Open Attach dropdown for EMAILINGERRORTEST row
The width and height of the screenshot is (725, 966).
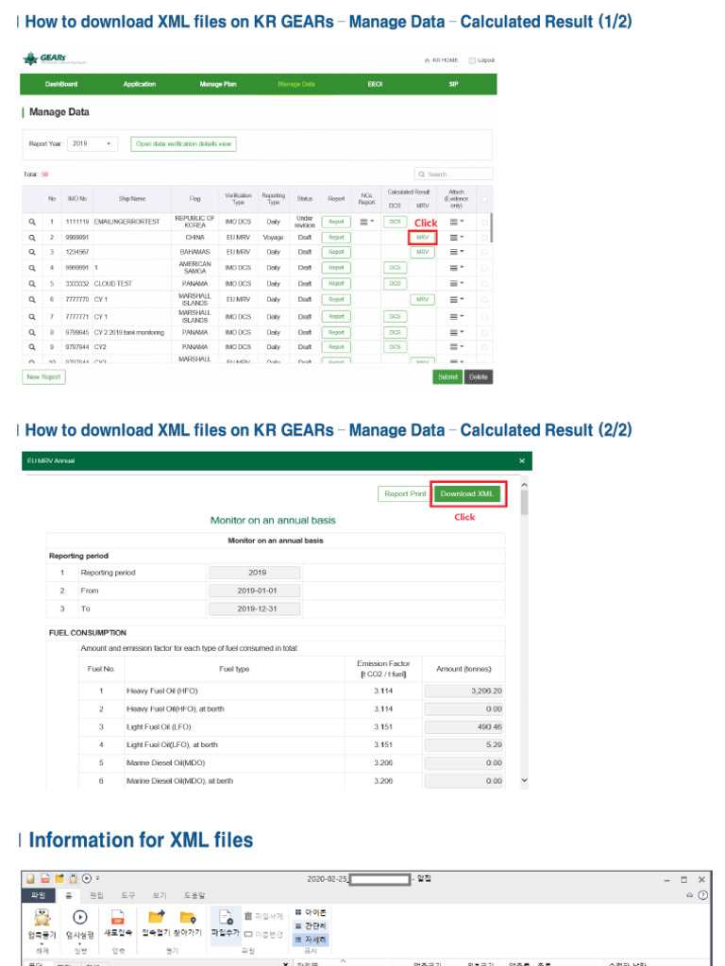456,222
